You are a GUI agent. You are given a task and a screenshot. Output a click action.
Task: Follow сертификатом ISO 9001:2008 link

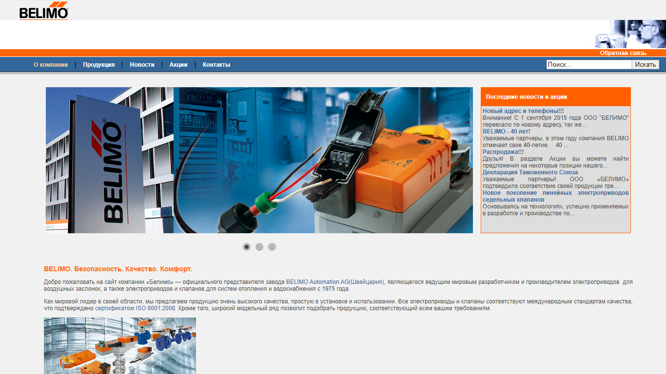coord(135,309)
